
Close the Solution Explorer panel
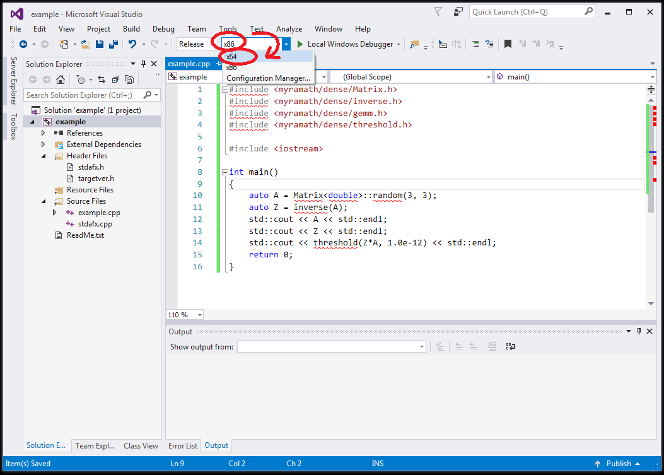[154, 64]
